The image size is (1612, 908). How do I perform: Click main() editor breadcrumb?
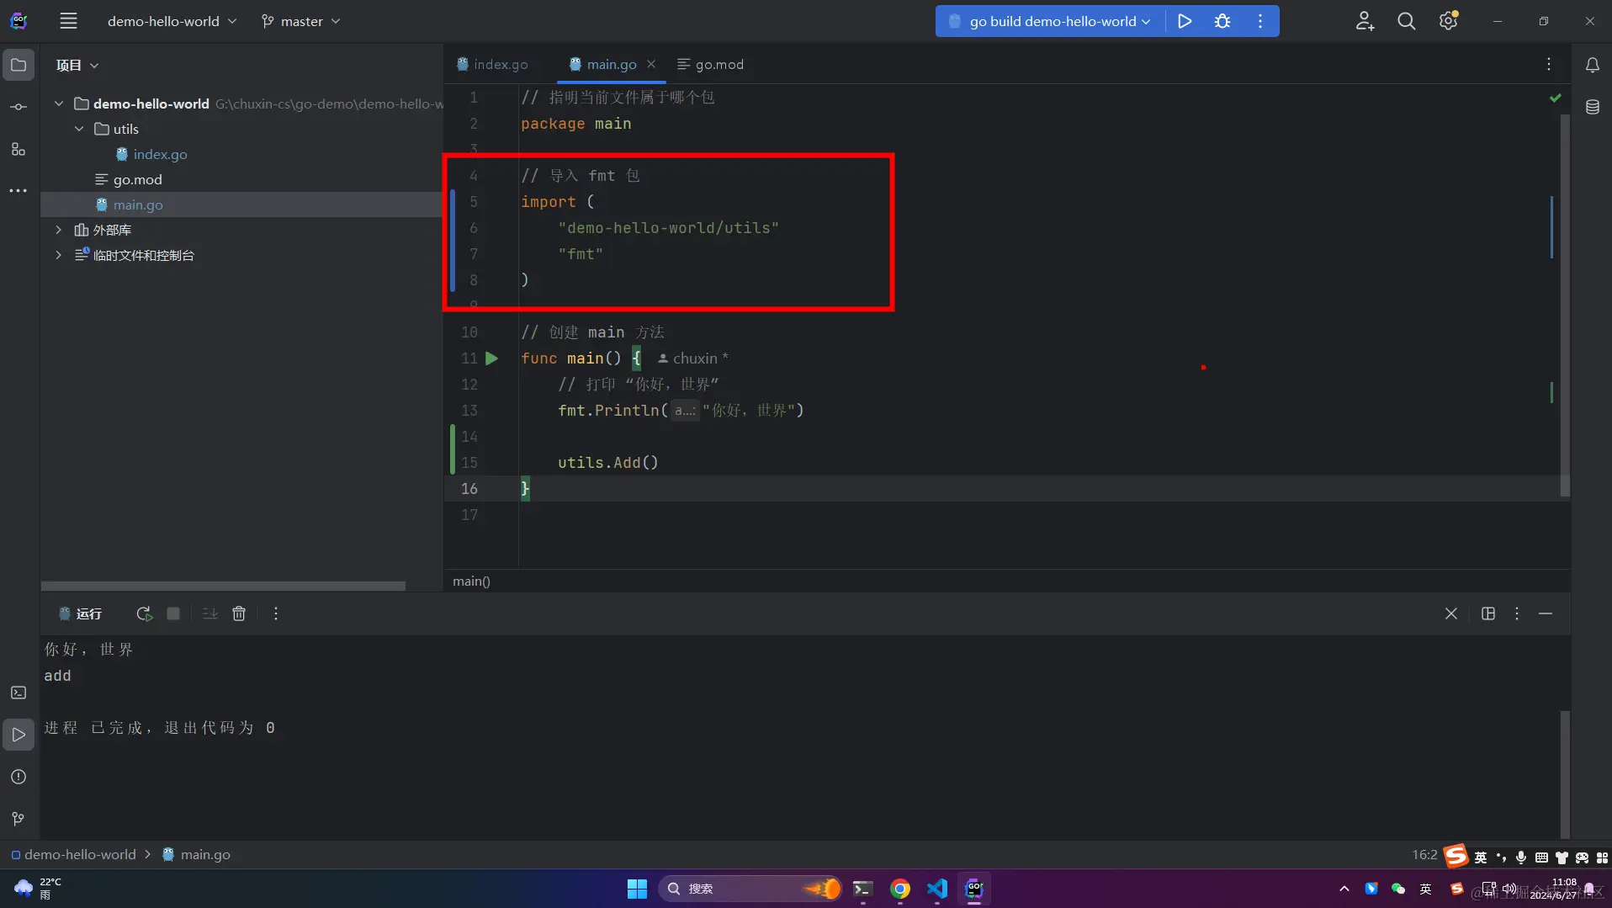[471, 581]
